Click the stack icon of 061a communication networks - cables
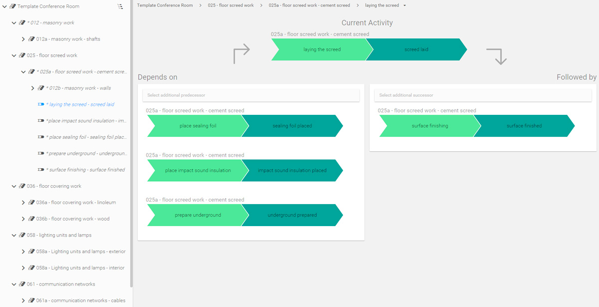 [x=31, y=301]
